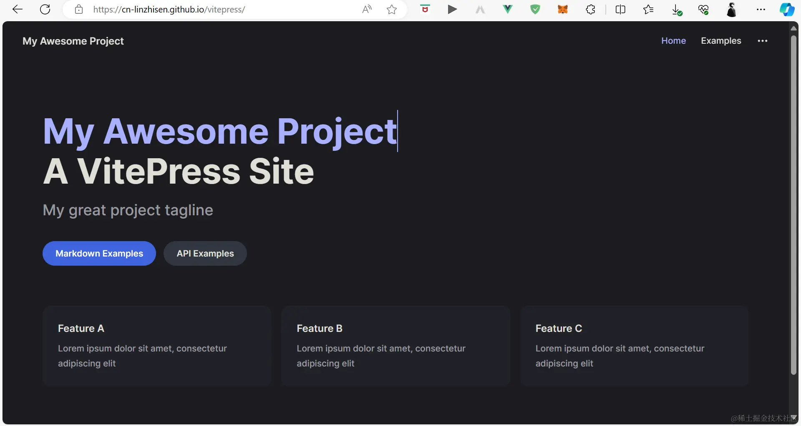Click the My Awesome Project site title
Screen dimensions: 801x426
tap(73, 41)
